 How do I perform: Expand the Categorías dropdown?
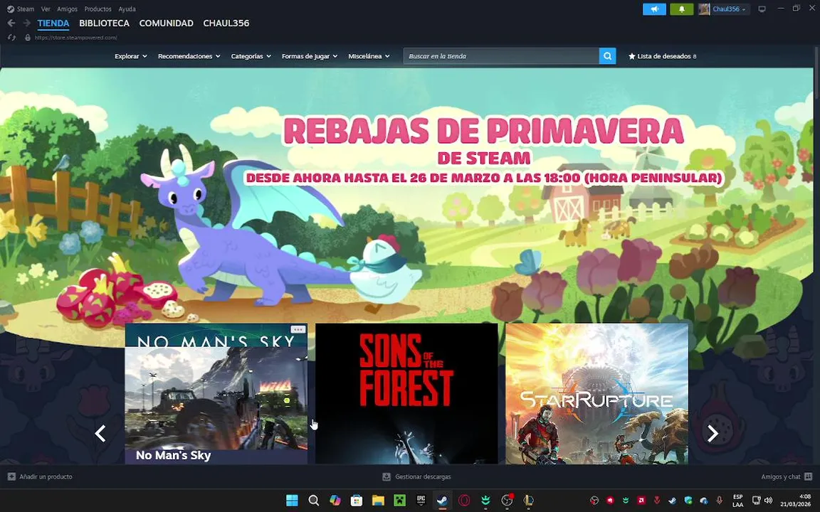click(251, 56)
